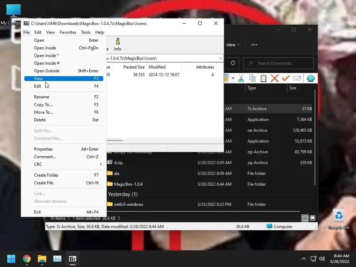The width and height of the screenshot is (356, 267).
Task: Click the 7z icon in the 7-Zip title bar
Action: coord(26,23)
